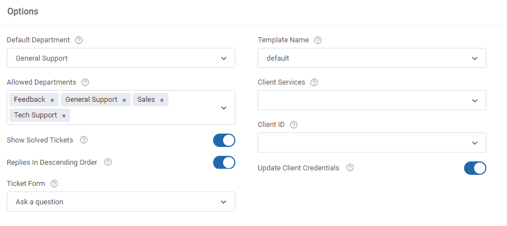507x226 pixels.
Task: Click help icon next to Client ID
Action: pyautogui.click(x=293, y=125)
